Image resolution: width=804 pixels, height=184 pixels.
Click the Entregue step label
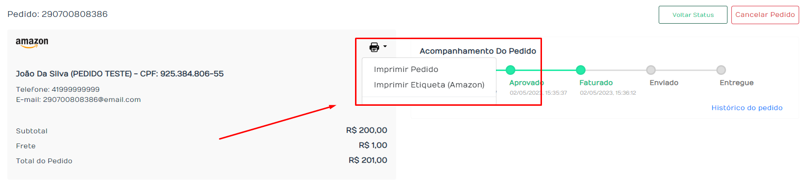737,83
